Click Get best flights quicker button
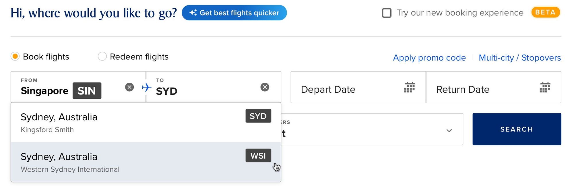Screen dimensions: 574x186 click(234, 13)
